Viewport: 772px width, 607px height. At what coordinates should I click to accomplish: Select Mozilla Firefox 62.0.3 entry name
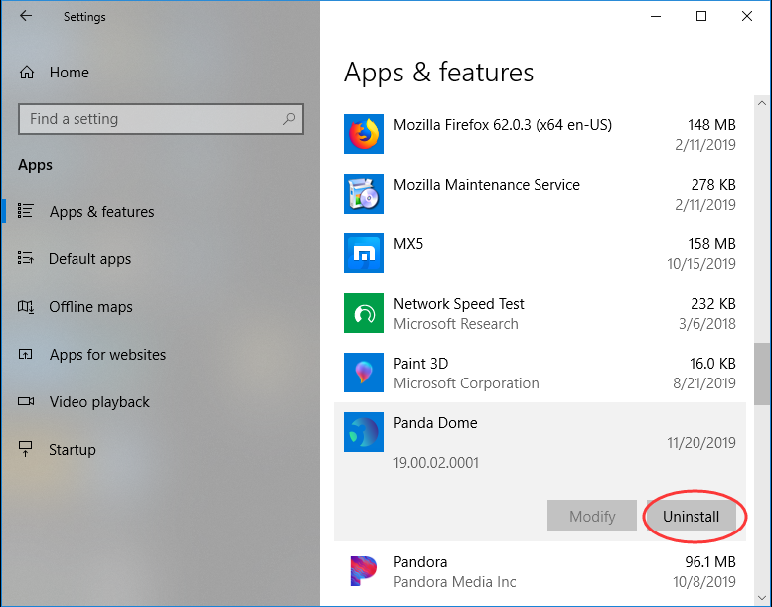pos(503,125)
